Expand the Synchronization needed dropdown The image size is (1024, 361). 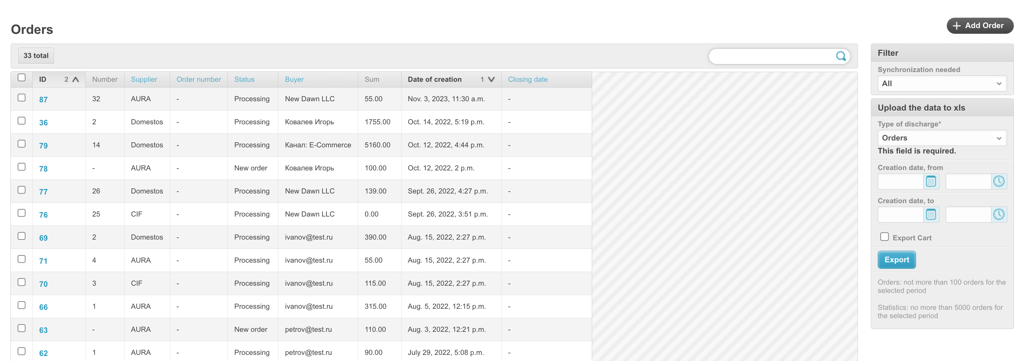pos(942,84)
